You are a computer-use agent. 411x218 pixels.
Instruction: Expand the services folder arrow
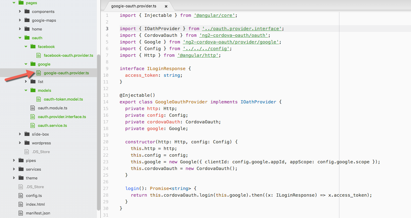[14, 169]
